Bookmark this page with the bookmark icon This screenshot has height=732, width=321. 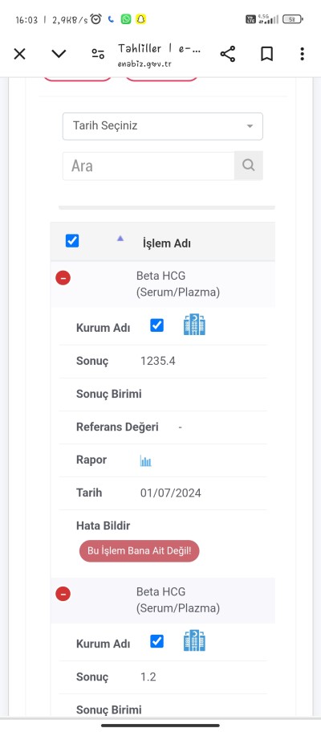pos(266,54)
